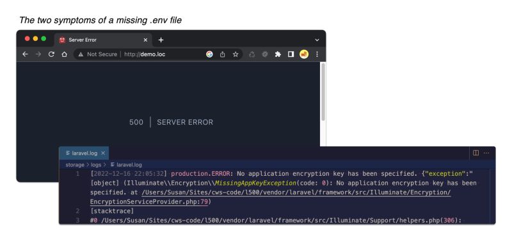This screenshot has width=512, height=241.
Task: Click the logs breadcrumb
Action: 95,165
